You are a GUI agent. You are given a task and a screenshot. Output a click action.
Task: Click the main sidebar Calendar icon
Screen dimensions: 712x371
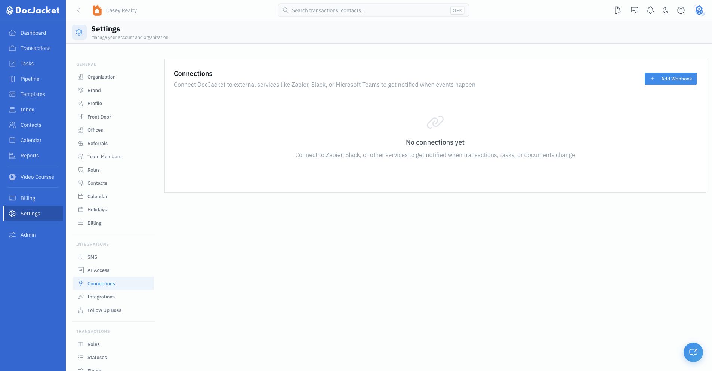tap(12, 140)
